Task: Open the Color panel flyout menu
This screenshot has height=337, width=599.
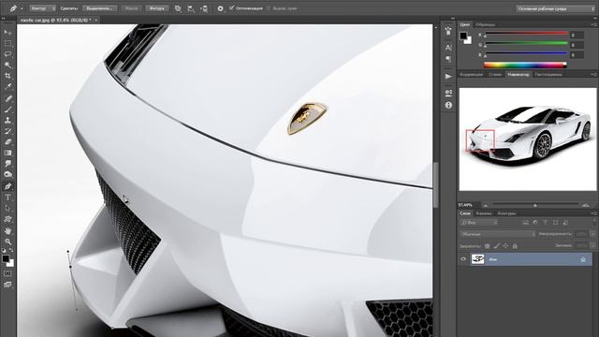Action: (593, 24)
